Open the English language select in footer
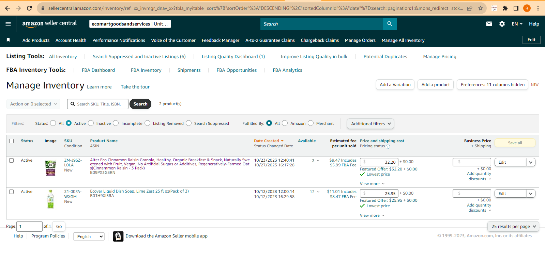The height and width of the screenshot is (263, 545). [x=89, y=236]
